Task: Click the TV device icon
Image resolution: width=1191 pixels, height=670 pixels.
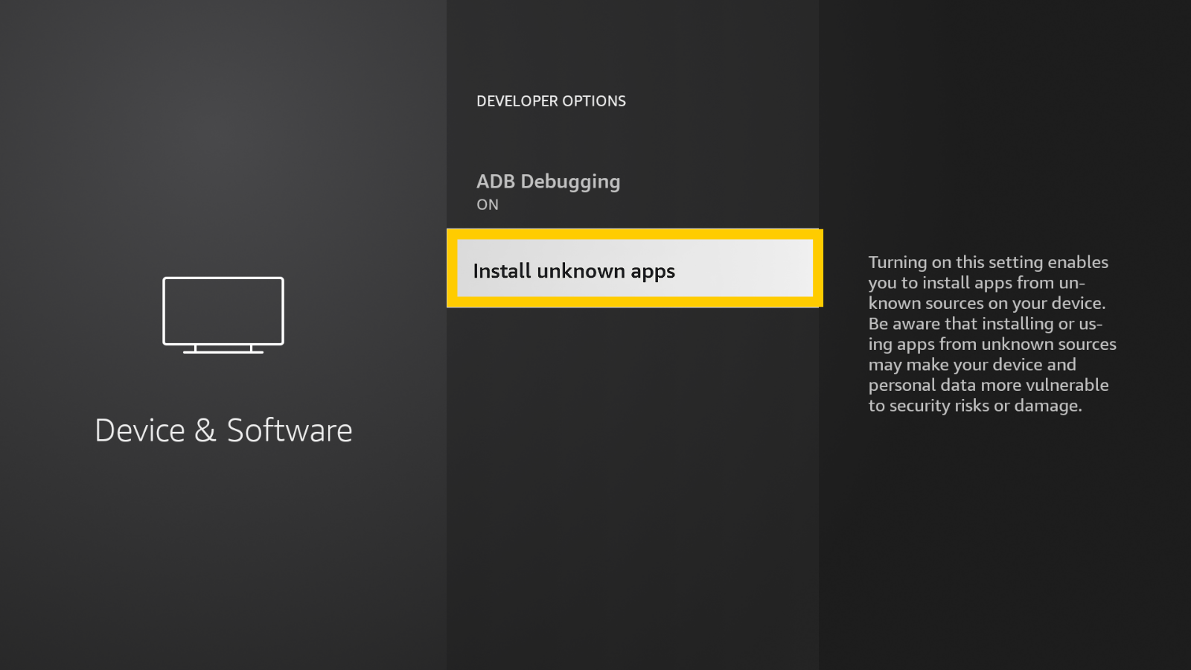Action: [223, 315]
